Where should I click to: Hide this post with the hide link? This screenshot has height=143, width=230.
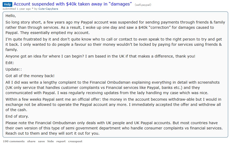point(51,141)
